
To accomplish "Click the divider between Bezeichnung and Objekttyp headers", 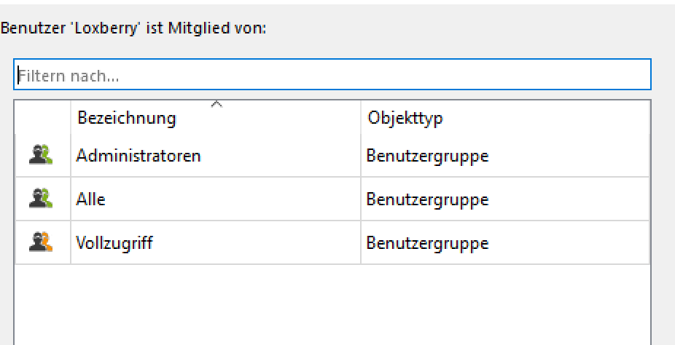I will [361, 117].
